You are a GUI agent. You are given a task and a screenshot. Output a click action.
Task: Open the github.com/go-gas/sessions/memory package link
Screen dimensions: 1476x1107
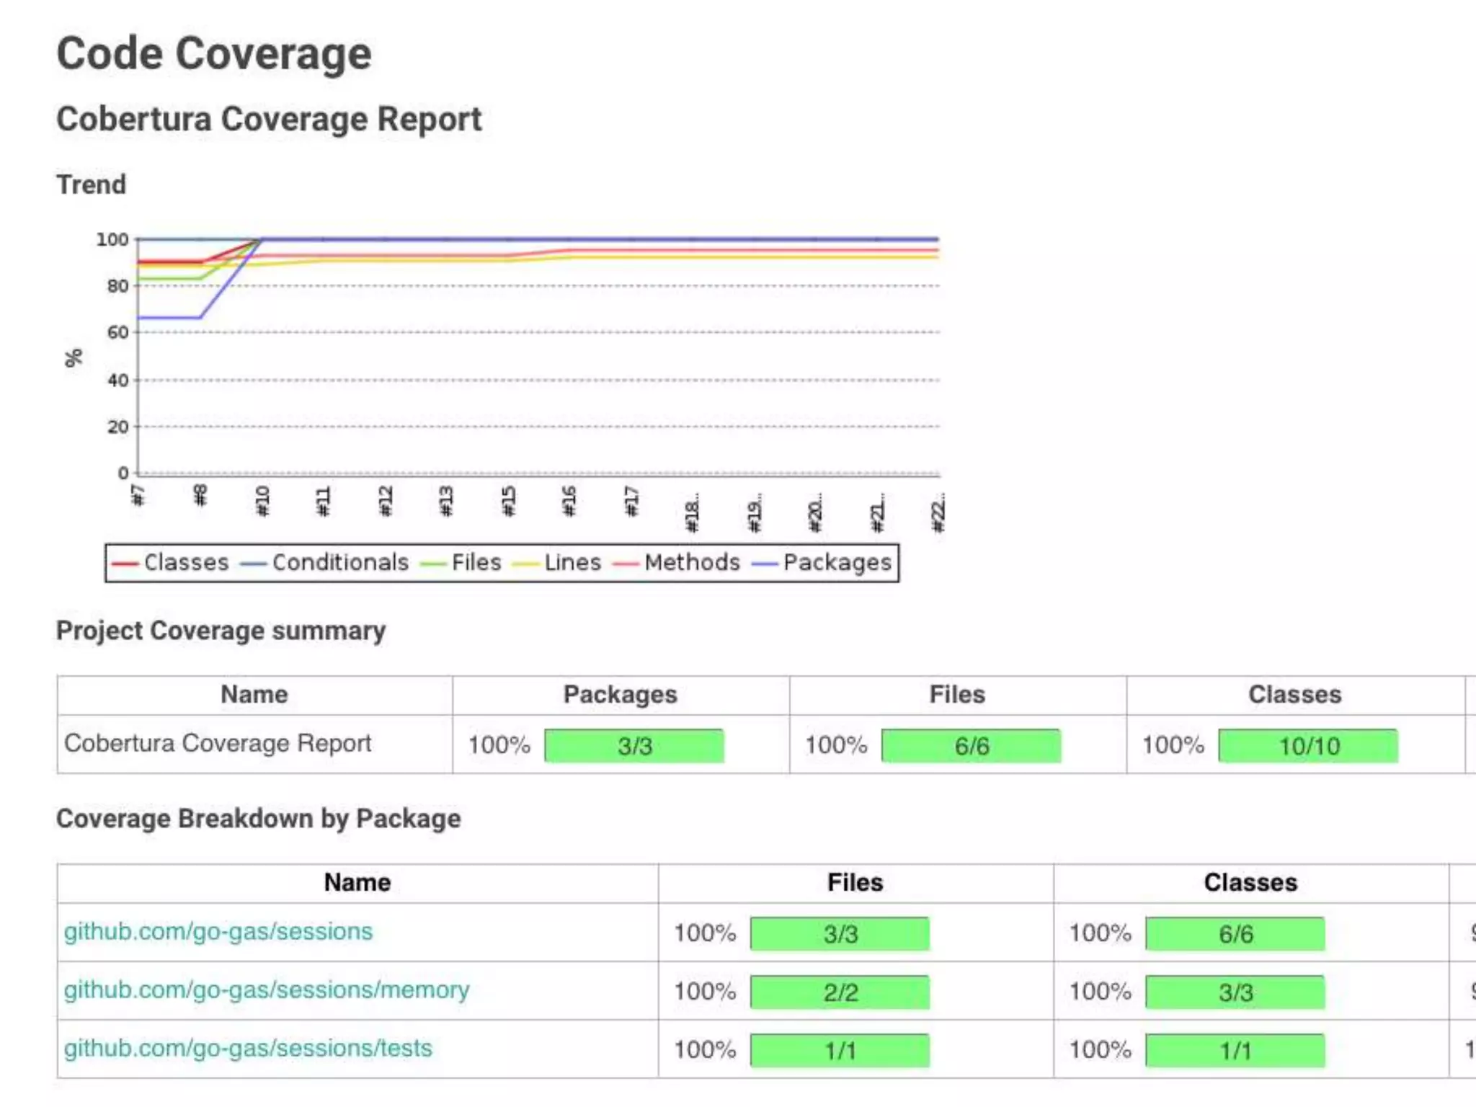click(266, 990)
